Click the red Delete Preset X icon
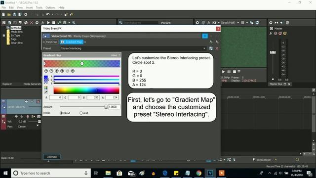The image size is (316, 178). [217, 48]
